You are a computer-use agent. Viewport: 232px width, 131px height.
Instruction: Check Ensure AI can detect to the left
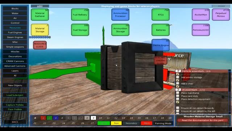click(178, 111)
